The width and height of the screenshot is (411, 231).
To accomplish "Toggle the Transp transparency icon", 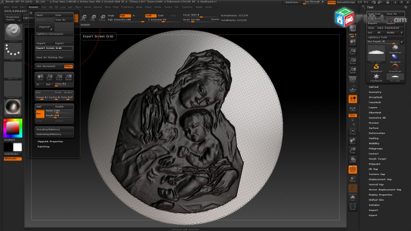I will coord(353,179).
